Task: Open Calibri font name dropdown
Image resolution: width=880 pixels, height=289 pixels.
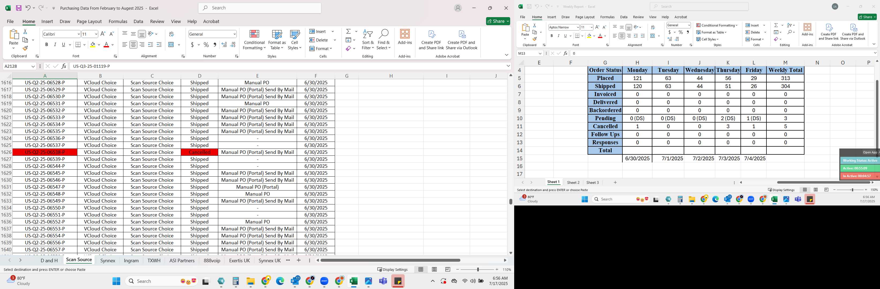Action: point(78,34)
